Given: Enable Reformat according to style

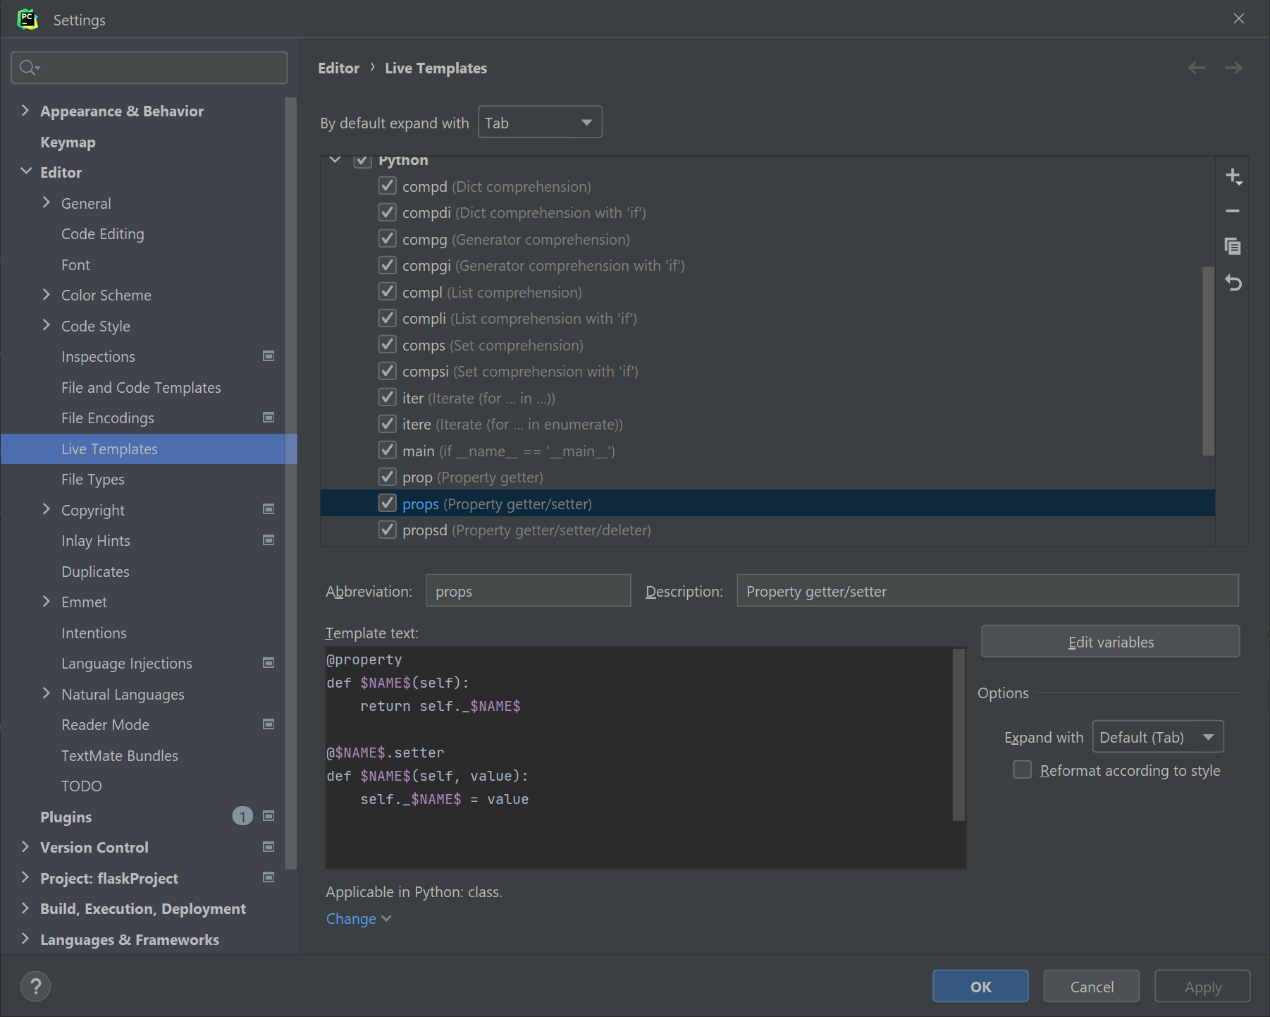Looking at the screenshot, I should point(1022,769).
